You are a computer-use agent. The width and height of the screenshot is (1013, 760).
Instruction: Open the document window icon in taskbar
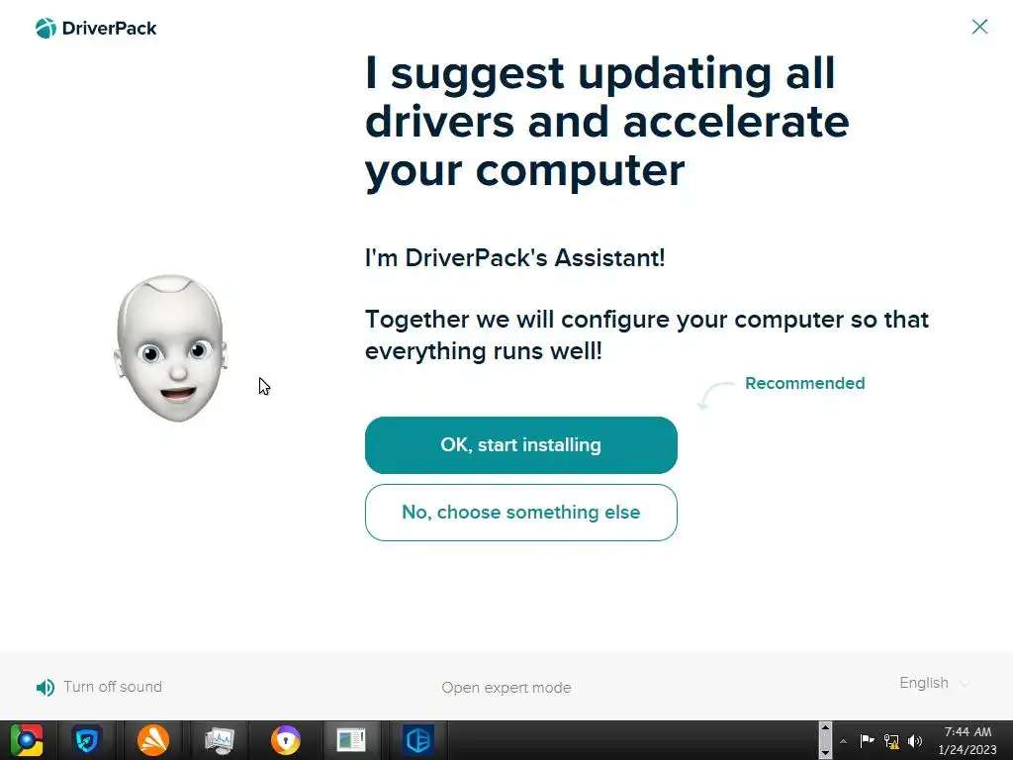pos(351,740)
